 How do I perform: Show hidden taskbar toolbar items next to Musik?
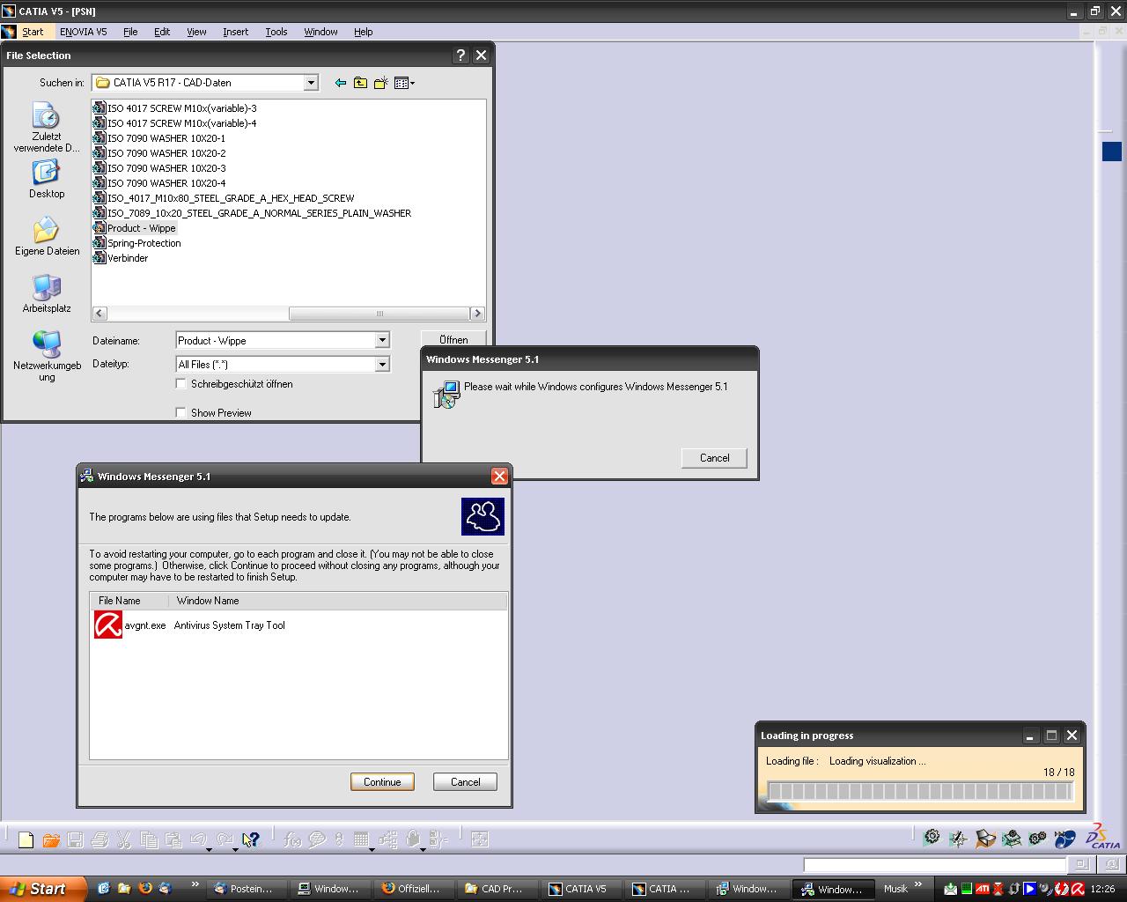pyautogui.click(x=920, y=885)
